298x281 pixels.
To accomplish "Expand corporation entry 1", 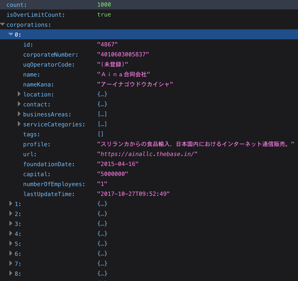I will 11,204.
